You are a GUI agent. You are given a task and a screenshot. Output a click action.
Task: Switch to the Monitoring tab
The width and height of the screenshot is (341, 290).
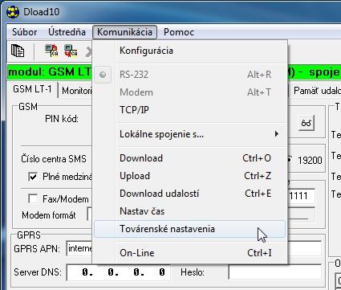pyautogui.click(x=76, y=91)
